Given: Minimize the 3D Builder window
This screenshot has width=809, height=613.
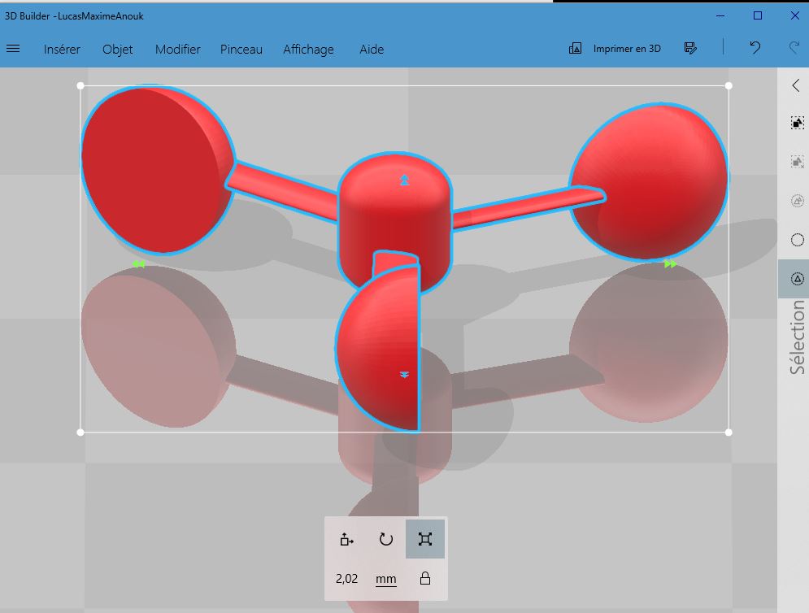Looking at the screenshot, I should click(720, 16).
